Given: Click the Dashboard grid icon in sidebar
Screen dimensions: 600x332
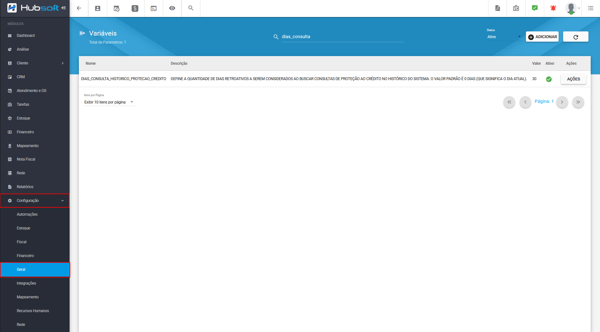Looking at the screenshot, I should (x=10, y=36).
